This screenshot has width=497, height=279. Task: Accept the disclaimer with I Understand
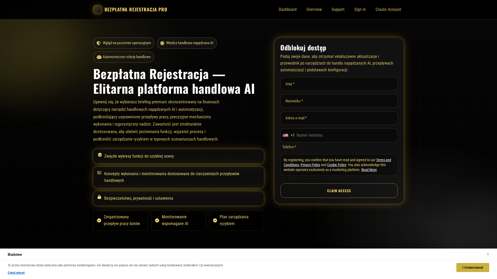tap(473, 267)
